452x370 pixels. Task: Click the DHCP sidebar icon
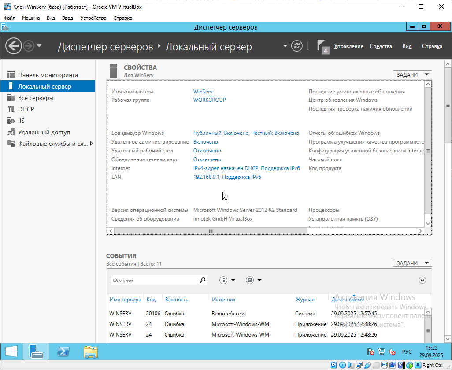11,109
